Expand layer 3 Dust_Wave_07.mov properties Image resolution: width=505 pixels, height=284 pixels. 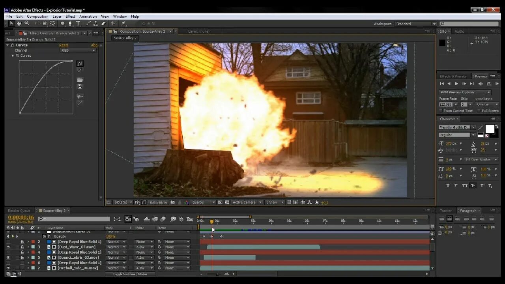click(28, 247)
